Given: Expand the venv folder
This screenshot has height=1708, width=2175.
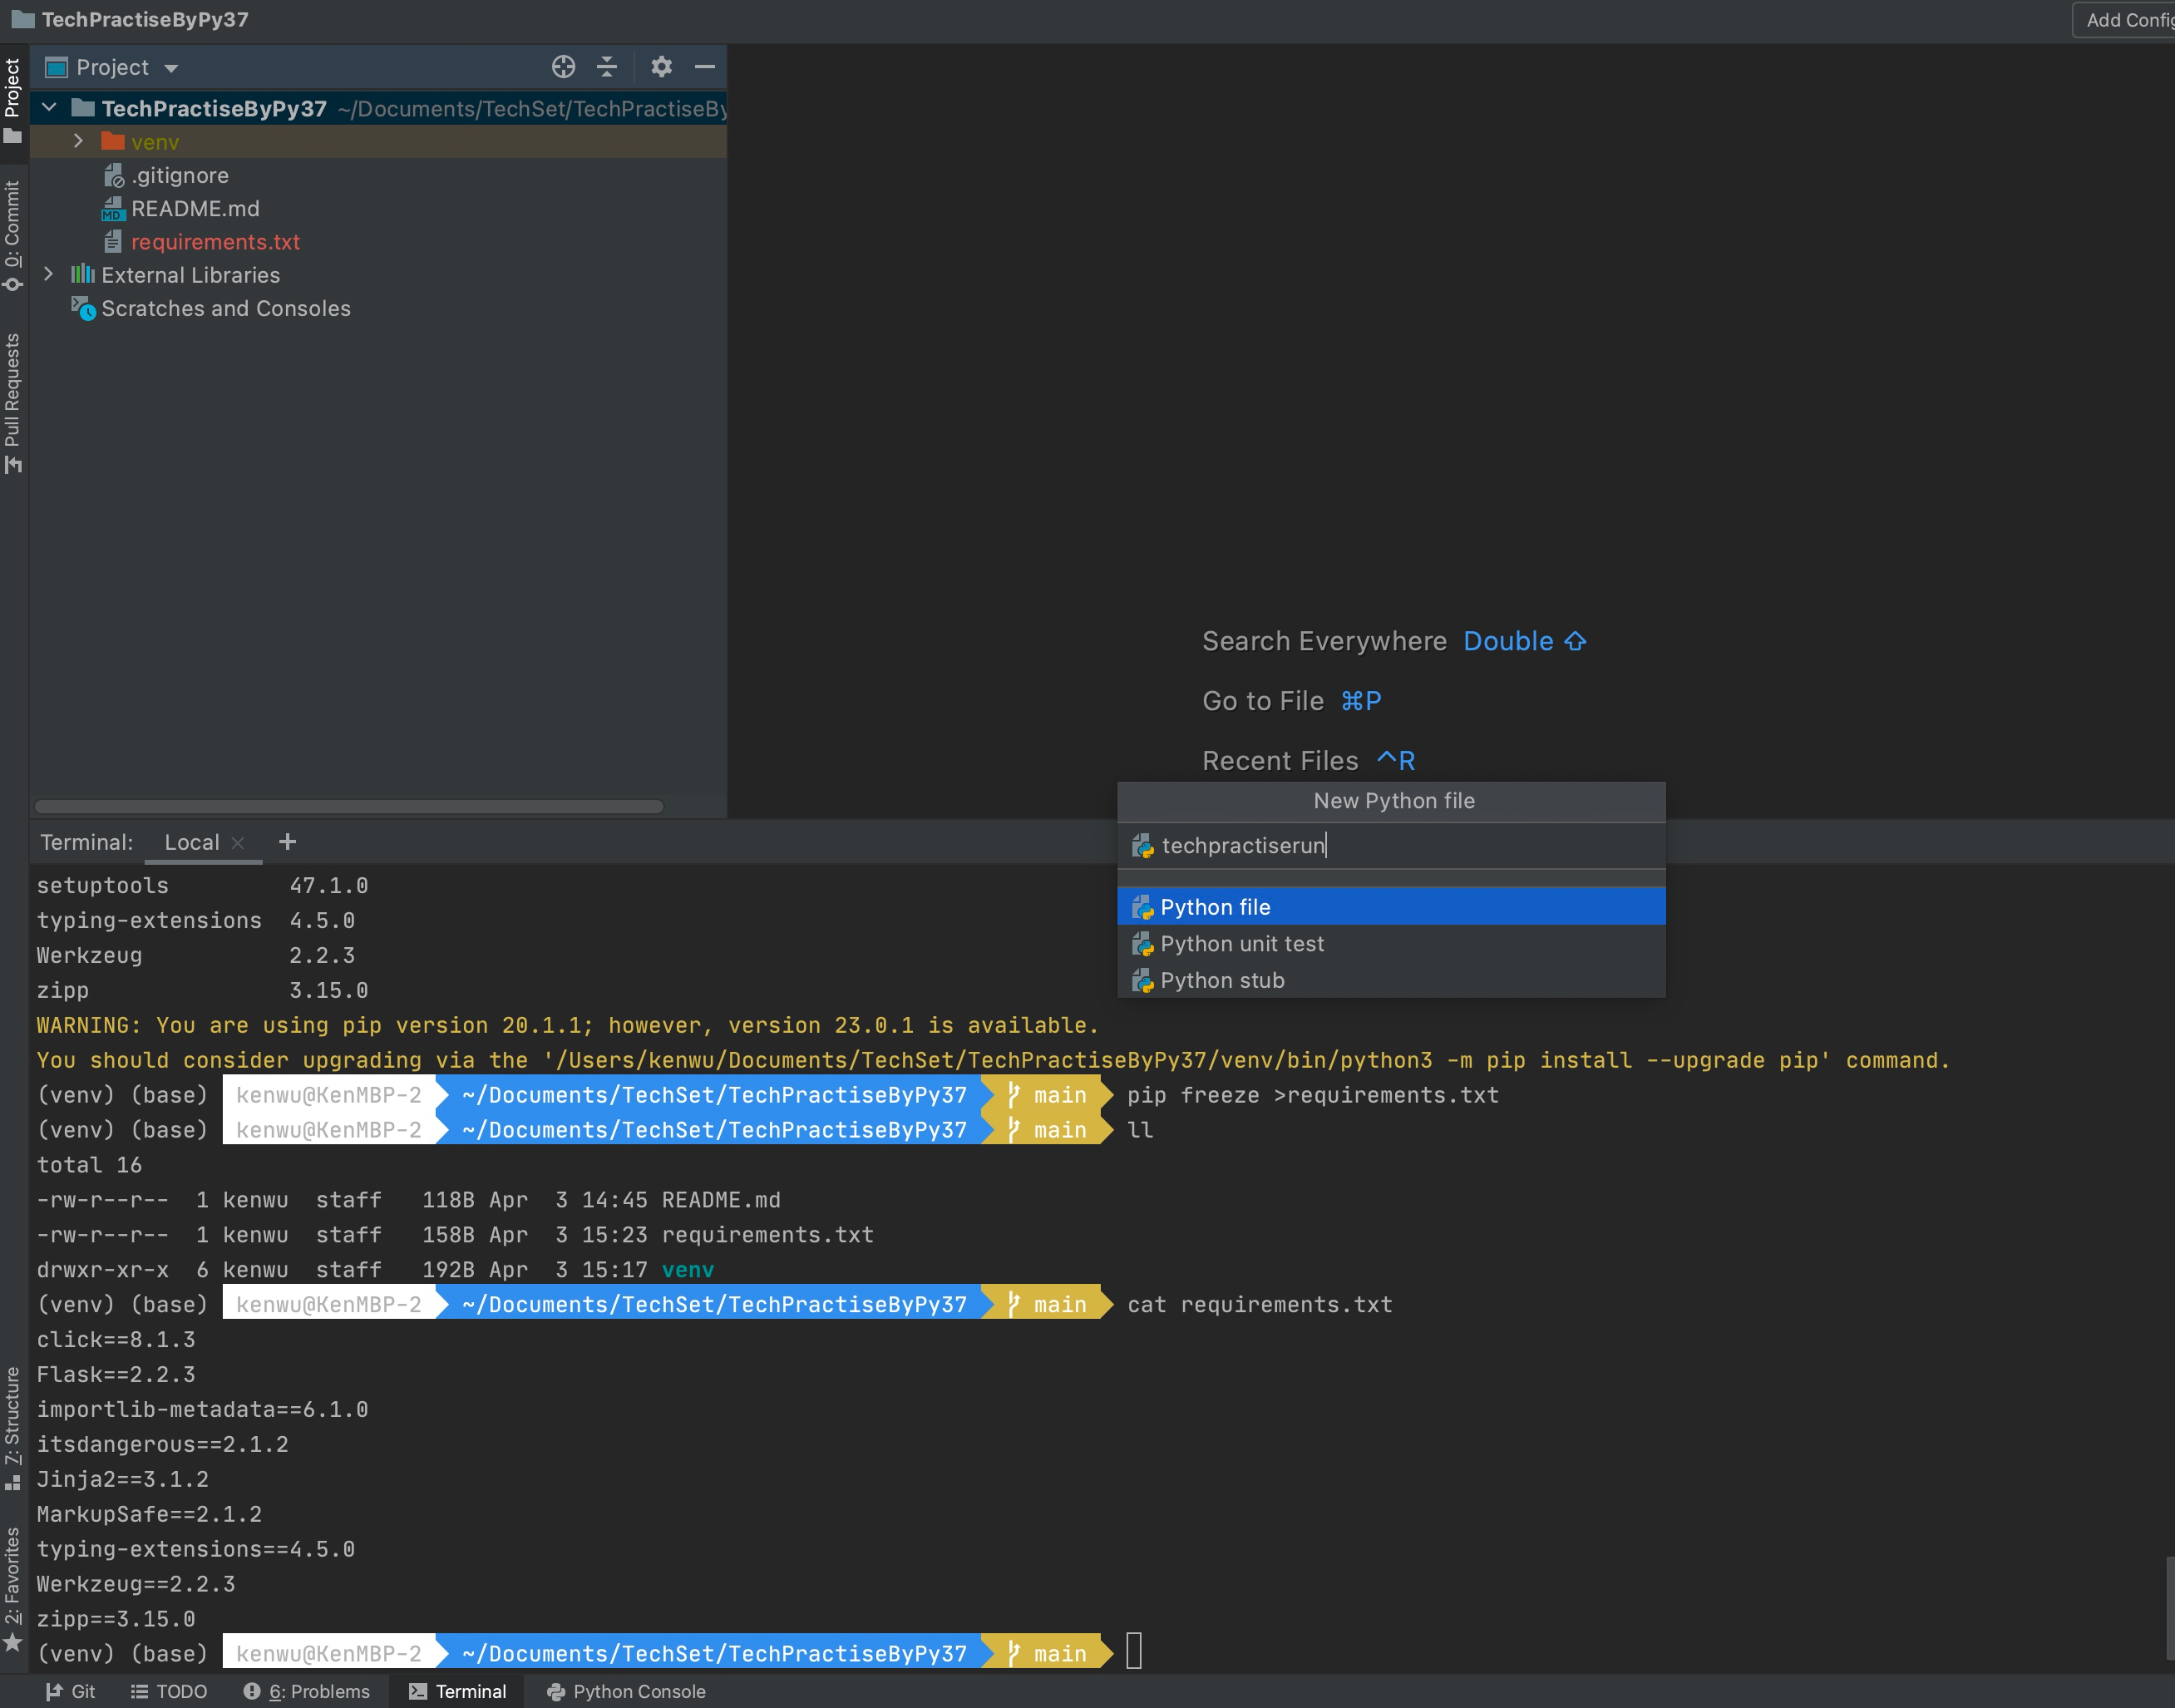Looking at the screenshot, I should click(78, 141).
